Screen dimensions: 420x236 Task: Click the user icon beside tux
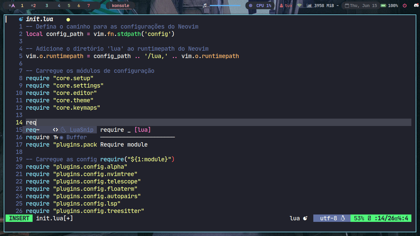click(x=281, y=6)
